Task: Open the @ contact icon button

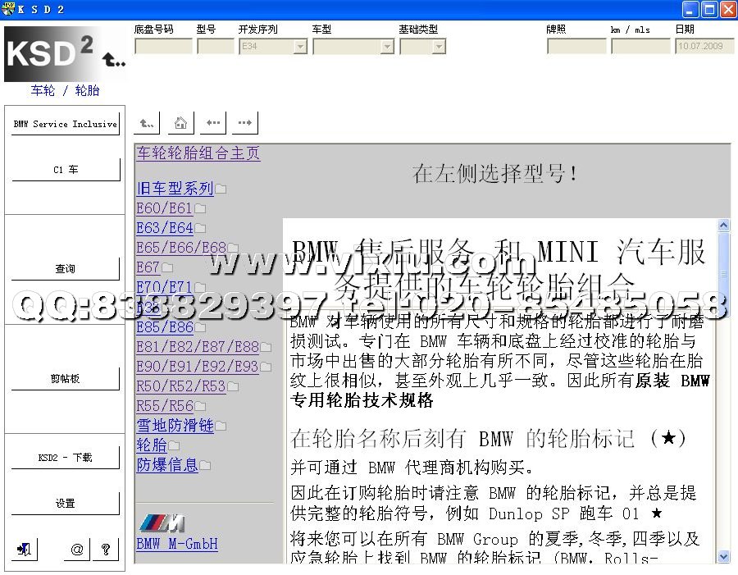Action: tap(76, 550)
